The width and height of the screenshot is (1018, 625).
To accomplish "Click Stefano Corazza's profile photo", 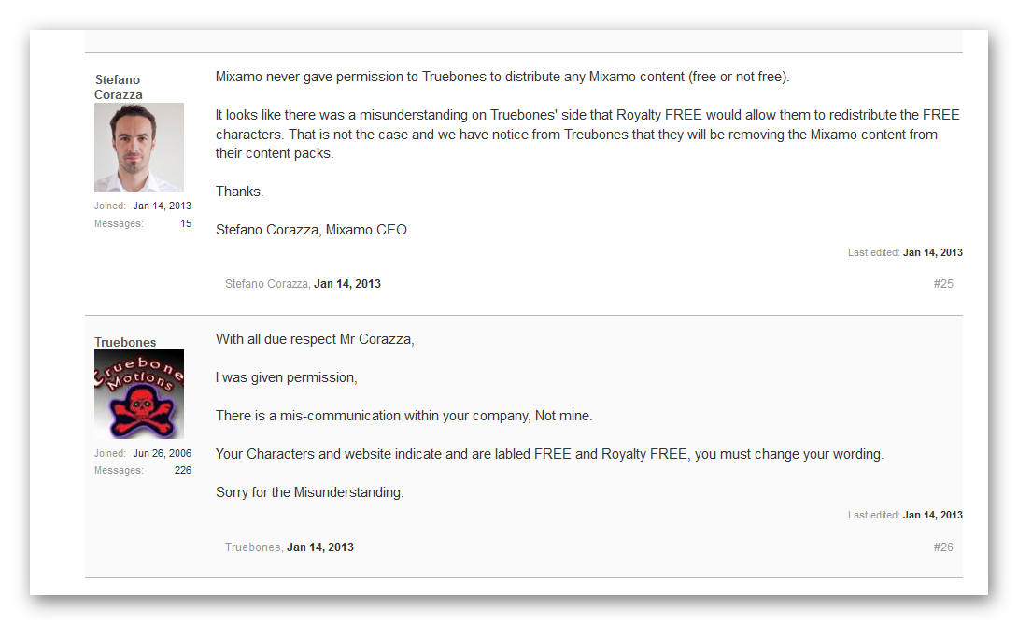I will [139, 148].
